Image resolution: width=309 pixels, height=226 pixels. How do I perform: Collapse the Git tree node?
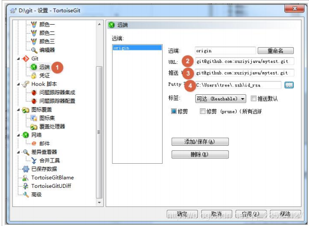(19, 59)
